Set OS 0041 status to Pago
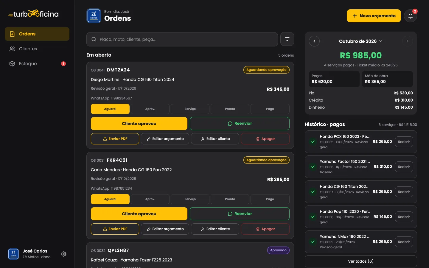 [x=270, y=109]
